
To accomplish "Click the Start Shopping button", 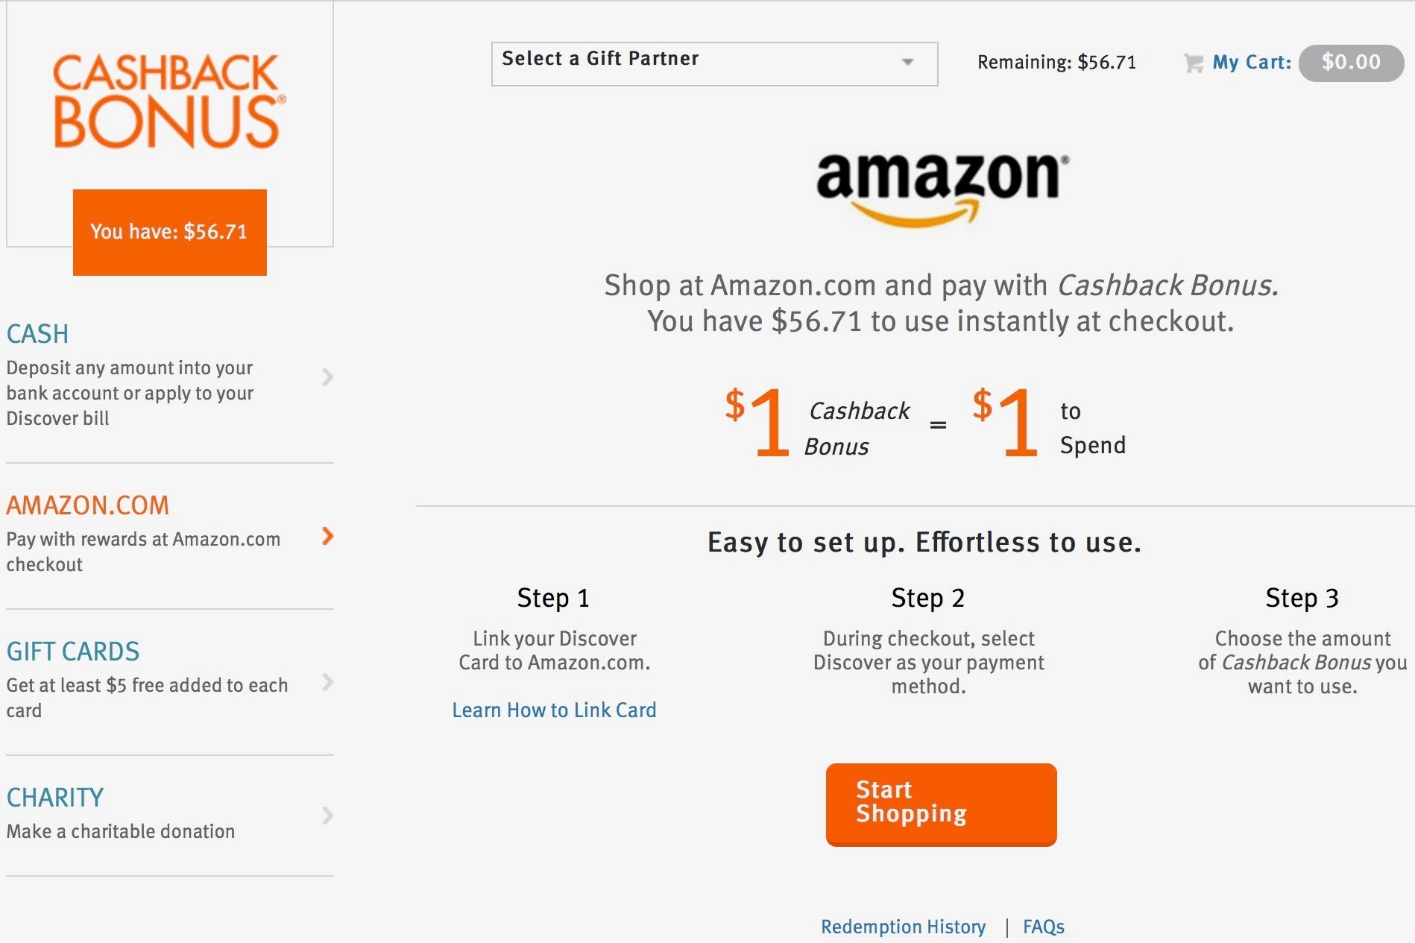I will [940, 804].
